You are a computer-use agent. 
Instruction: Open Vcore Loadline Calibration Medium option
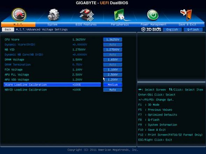113,85
